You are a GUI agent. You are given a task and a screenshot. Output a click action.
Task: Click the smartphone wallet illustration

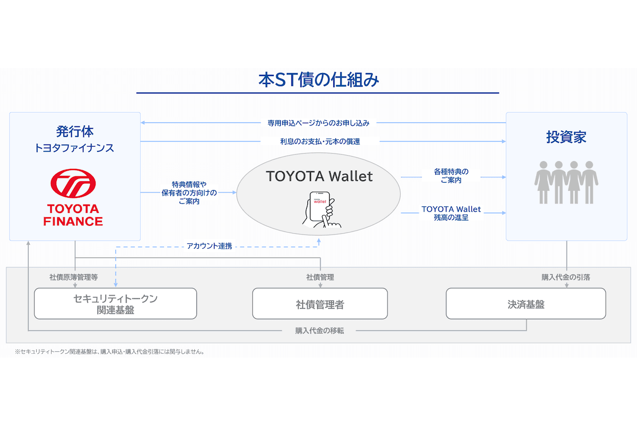point(321,210)
